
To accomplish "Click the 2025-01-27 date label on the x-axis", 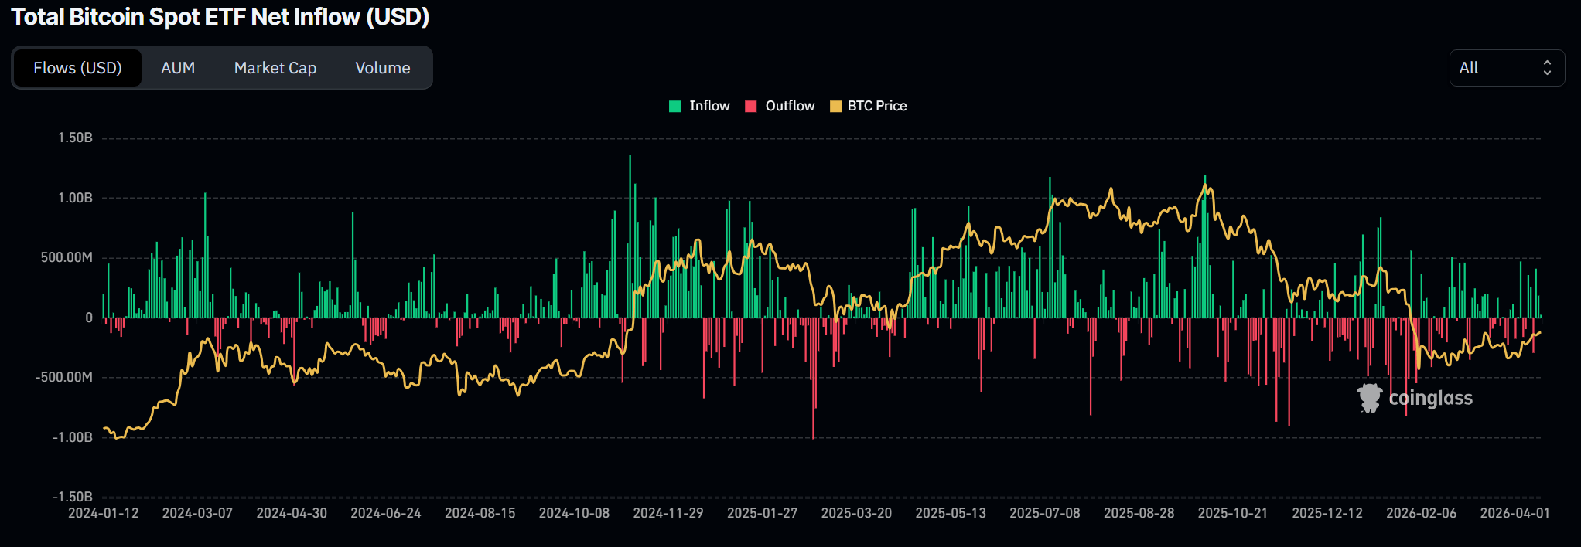I will (x=762, y=513).
